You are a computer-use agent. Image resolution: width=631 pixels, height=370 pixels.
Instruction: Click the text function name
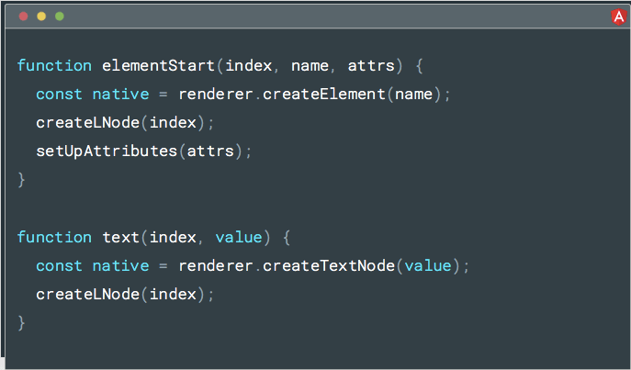[120, 237]
